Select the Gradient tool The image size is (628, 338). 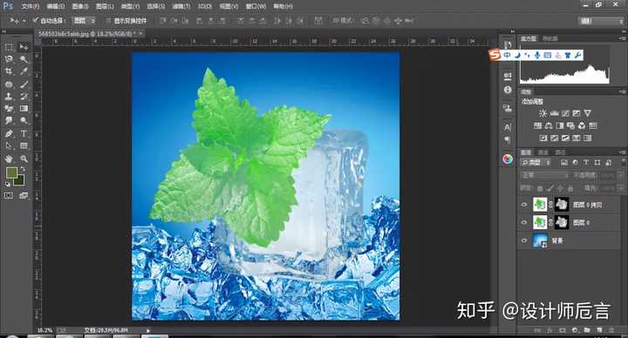tap(24, 108)
